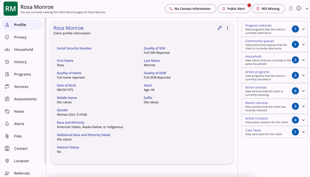Click the History clock icon
The width and height of the screenshot is (310, 177).
7,62
